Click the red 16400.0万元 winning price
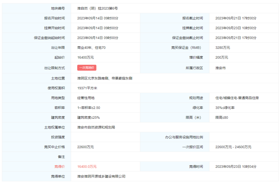 [87, 167]
